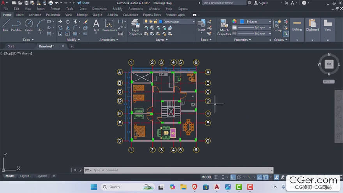343x193 pixels.
Task: Toggle snap mode in status bar
Action: 222,177
